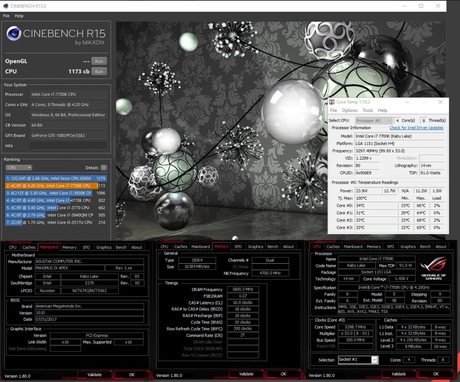Click the empty Info input field
The width and height of the screenshot is (460, 382).
pos(68,146)
